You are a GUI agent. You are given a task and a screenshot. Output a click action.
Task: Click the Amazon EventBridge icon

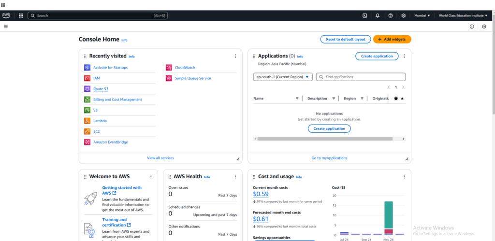(x=87, y=142)
